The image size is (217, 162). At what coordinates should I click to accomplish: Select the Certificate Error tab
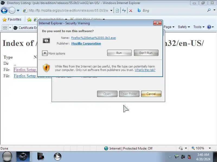click(25, 28)
